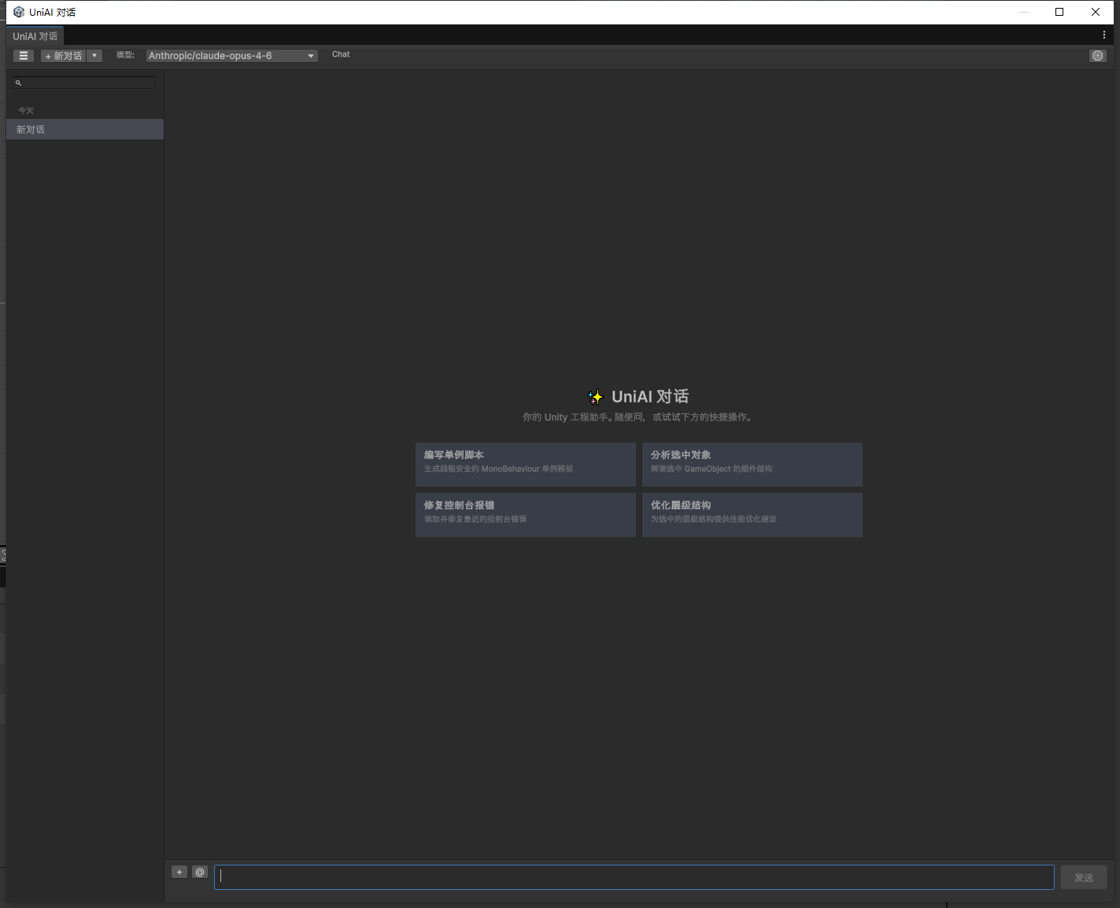Image resolution: width=1120 pixels, height=908 pixels.
Task: Click the UniAI sparkle logo icon
Action: pyautogui.click(x=596, y=397)
